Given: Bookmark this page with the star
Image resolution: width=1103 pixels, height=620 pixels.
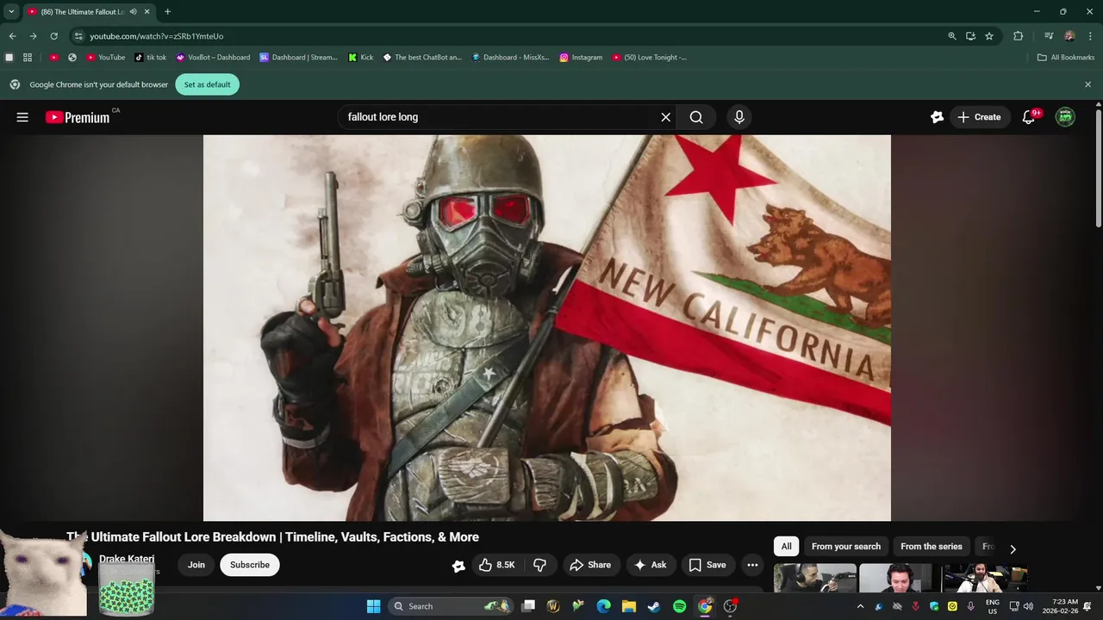Looking at the screenshot, I should 989,36.
